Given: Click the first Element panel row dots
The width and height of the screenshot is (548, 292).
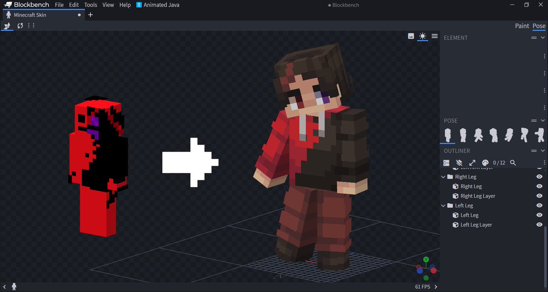Looking at the screenshot, I should click(544, 56).
